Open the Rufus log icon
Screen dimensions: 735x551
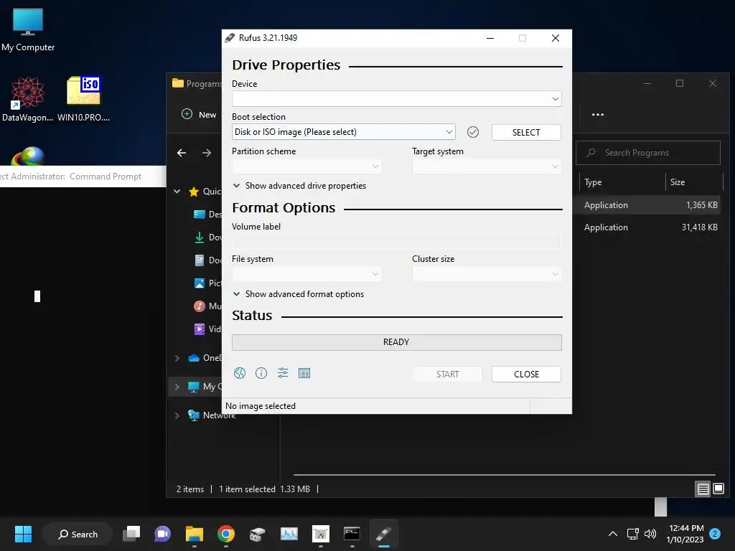point(304,373)
